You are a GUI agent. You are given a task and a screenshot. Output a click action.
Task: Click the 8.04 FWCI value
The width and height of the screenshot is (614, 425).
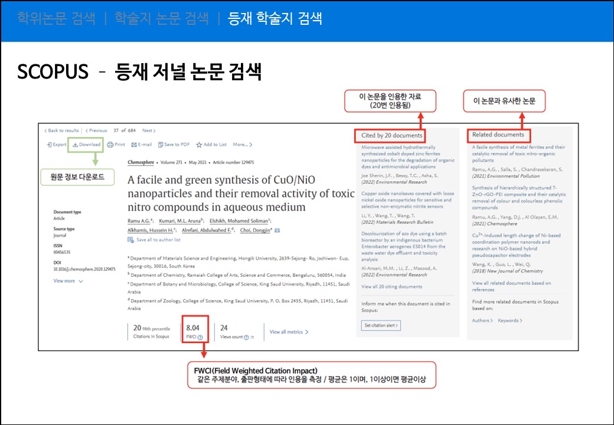pos(192,328)
